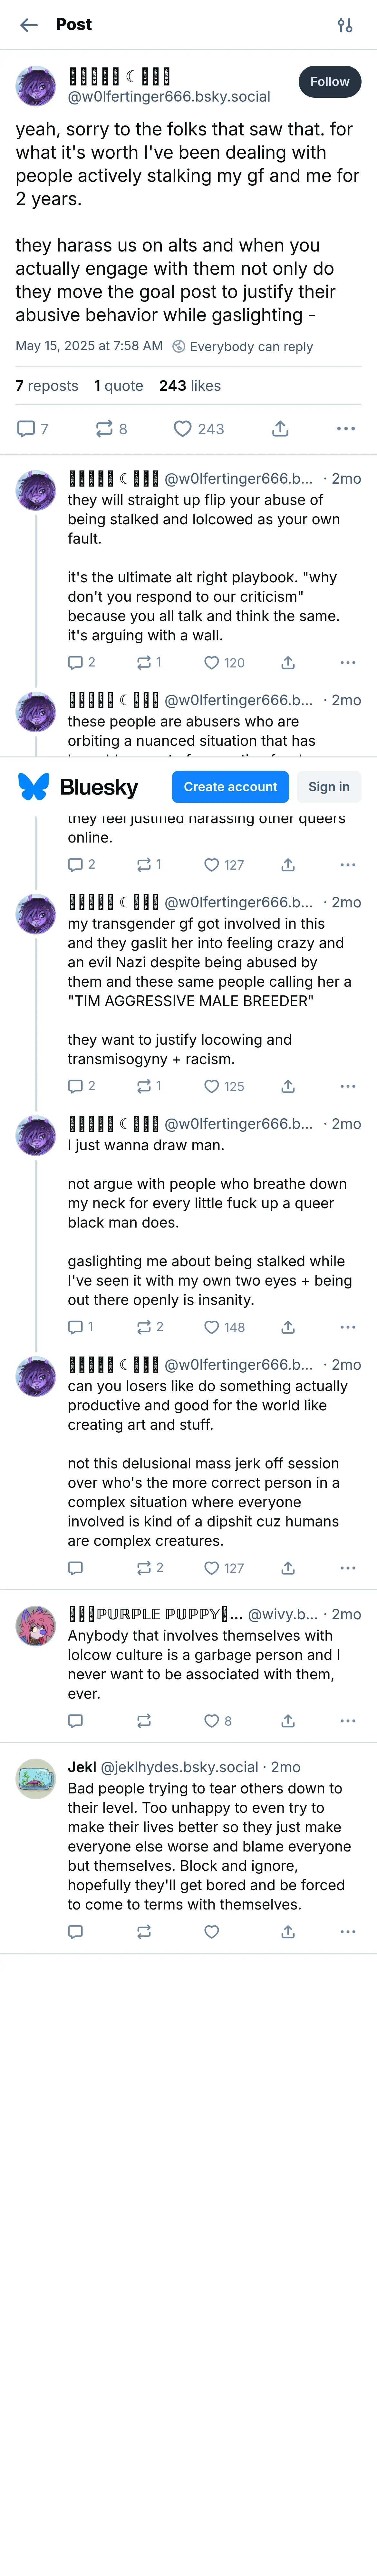View the 7 reposts list
This screenshot has width=377, height=2576.
tap(47, 386)
